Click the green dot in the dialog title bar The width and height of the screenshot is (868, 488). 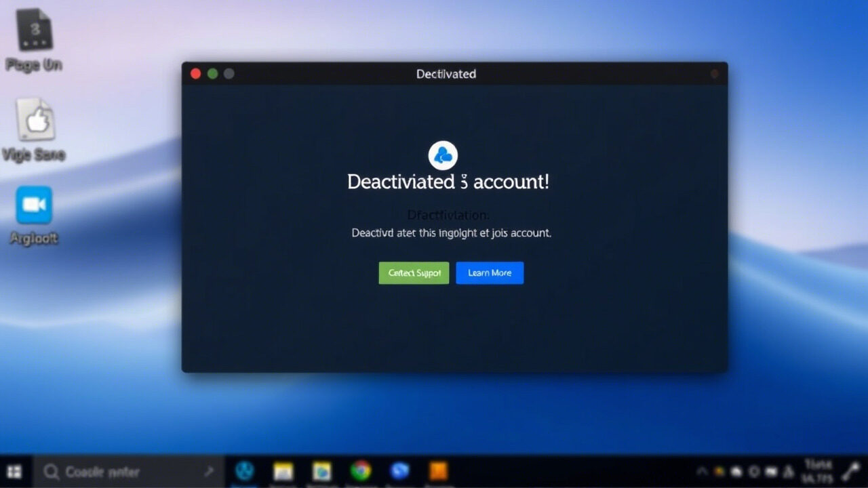point(212,74)
